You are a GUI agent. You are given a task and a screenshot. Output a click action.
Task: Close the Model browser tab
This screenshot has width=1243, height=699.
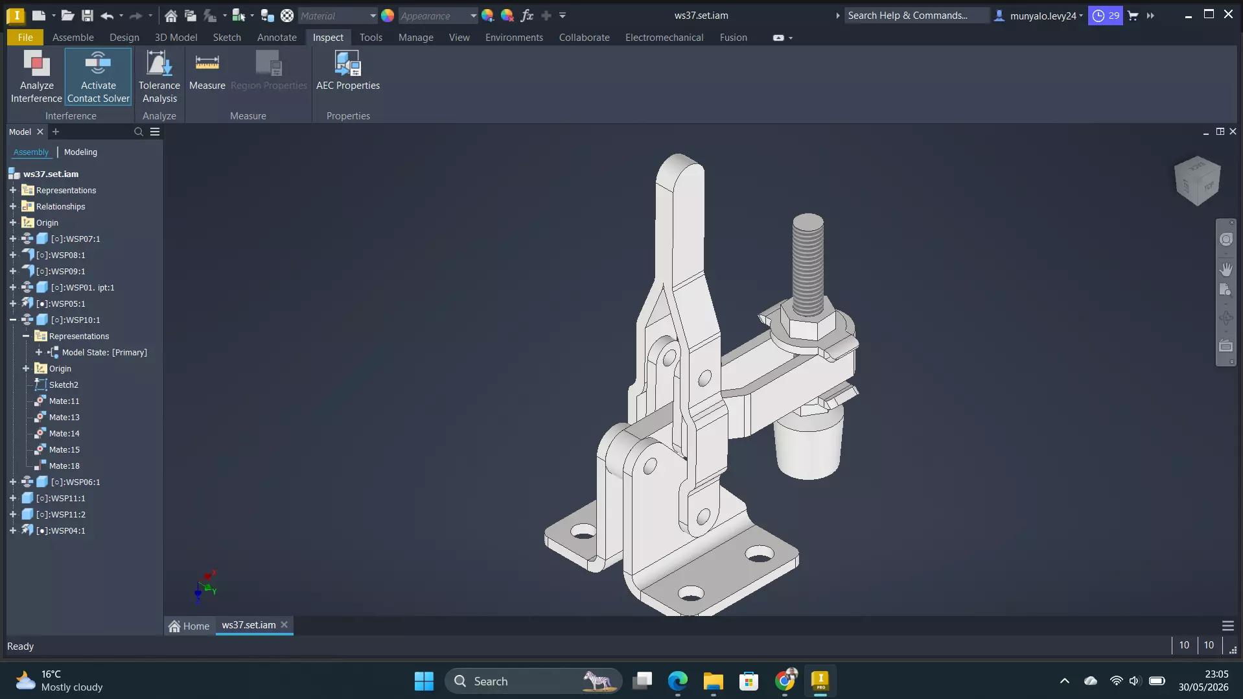point(40,132)
